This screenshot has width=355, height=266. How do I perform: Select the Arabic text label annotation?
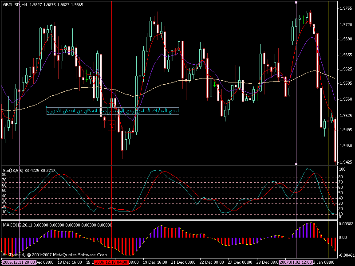coord(113,110)
